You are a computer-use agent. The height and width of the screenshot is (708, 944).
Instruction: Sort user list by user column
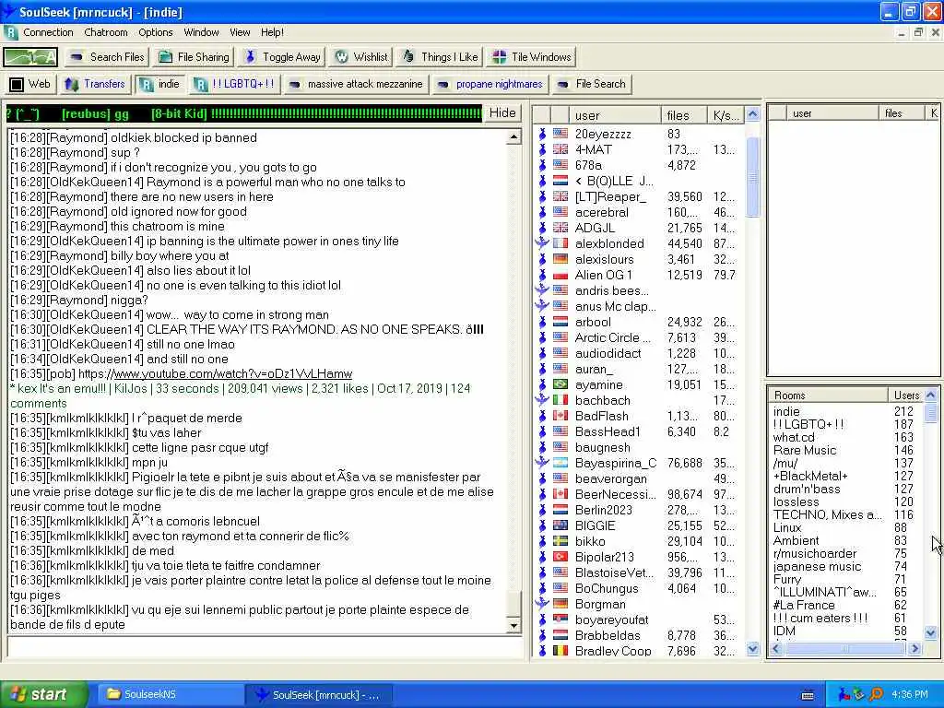(x=615, y=115)
